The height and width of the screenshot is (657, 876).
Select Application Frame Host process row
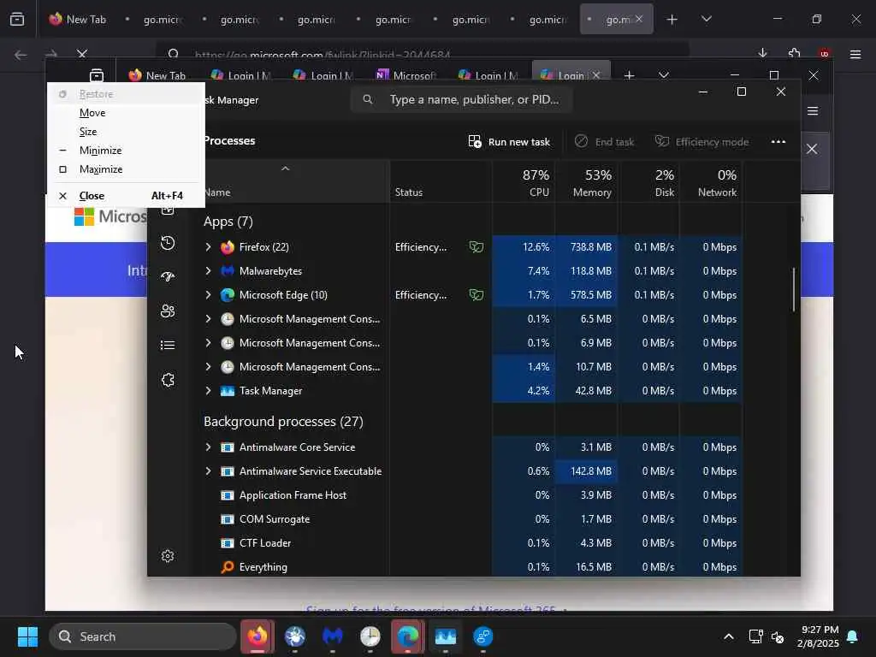click(x=472, y=495)
